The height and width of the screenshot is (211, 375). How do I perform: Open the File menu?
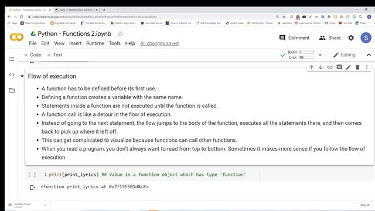tap(33, 43)
